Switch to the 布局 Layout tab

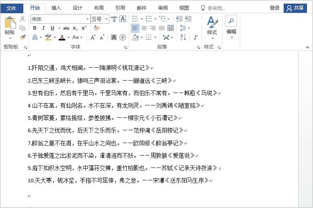99,8
